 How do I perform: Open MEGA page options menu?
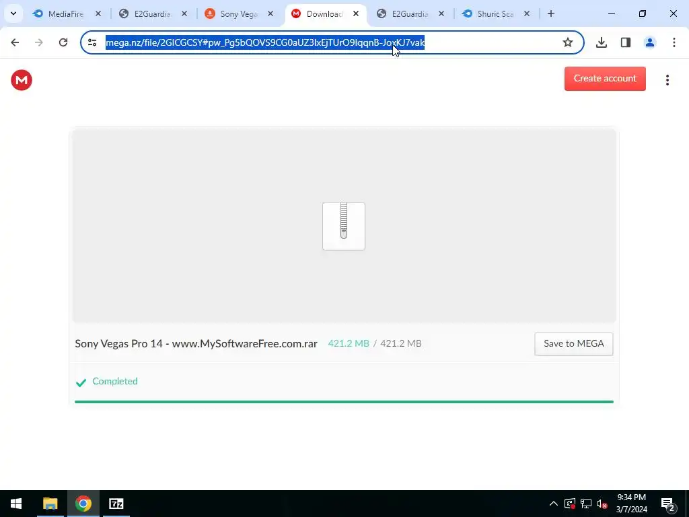point(667,80)
